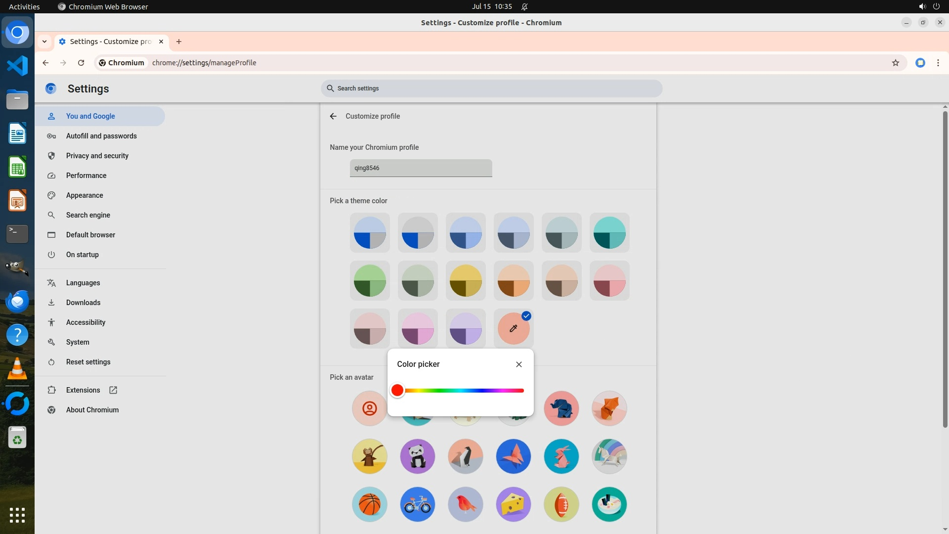Open the Chromium three-dot menu
949x534 pixels.
(x=938, y=63)
